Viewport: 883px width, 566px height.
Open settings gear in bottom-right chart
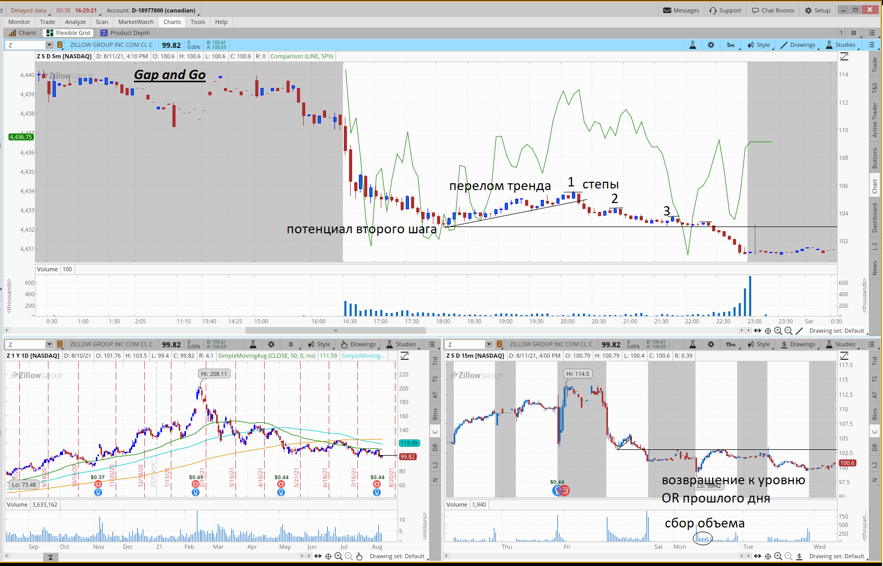coord(711,344)
